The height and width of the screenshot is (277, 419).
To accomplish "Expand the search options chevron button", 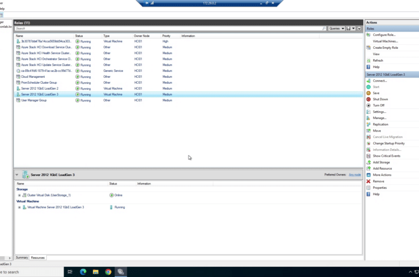I will [x=359, y=28].
